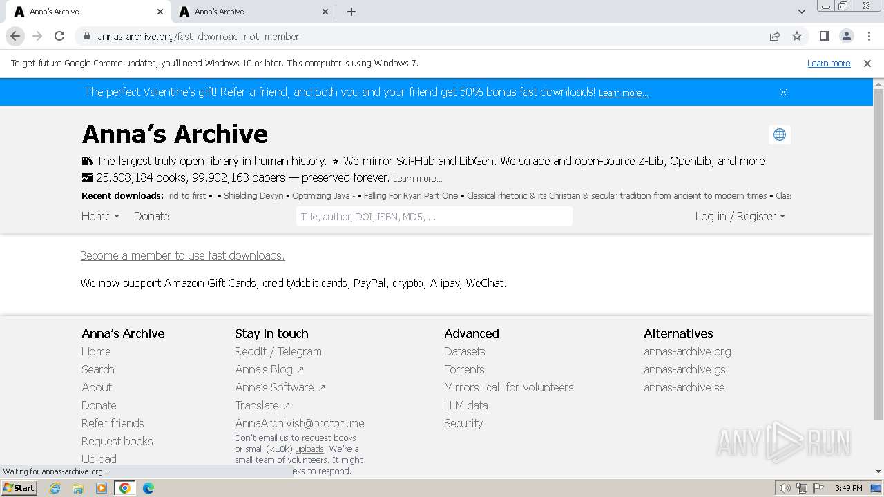Switch to the second Anna's Archive tab
The height and width of the screenshot is (497, 884).
pos(252,12)
